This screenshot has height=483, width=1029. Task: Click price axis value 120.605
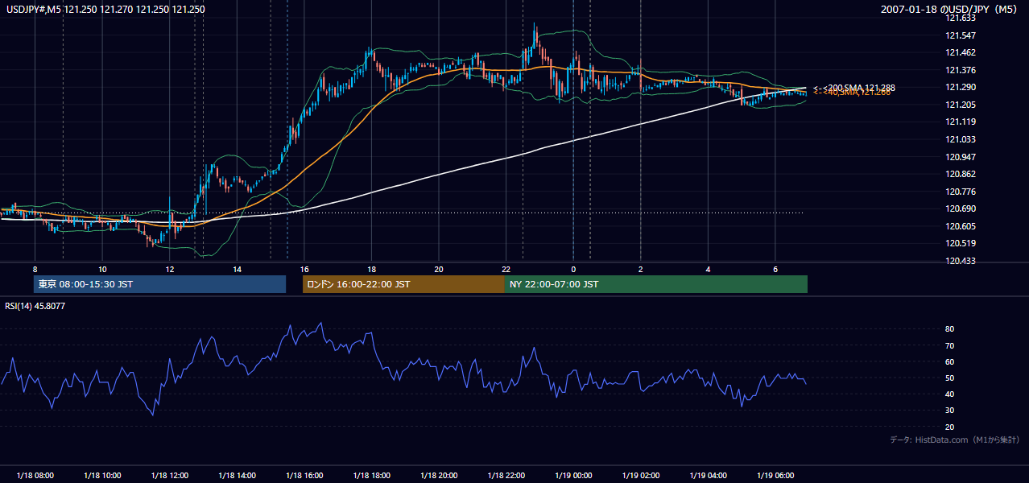point(960,226)
